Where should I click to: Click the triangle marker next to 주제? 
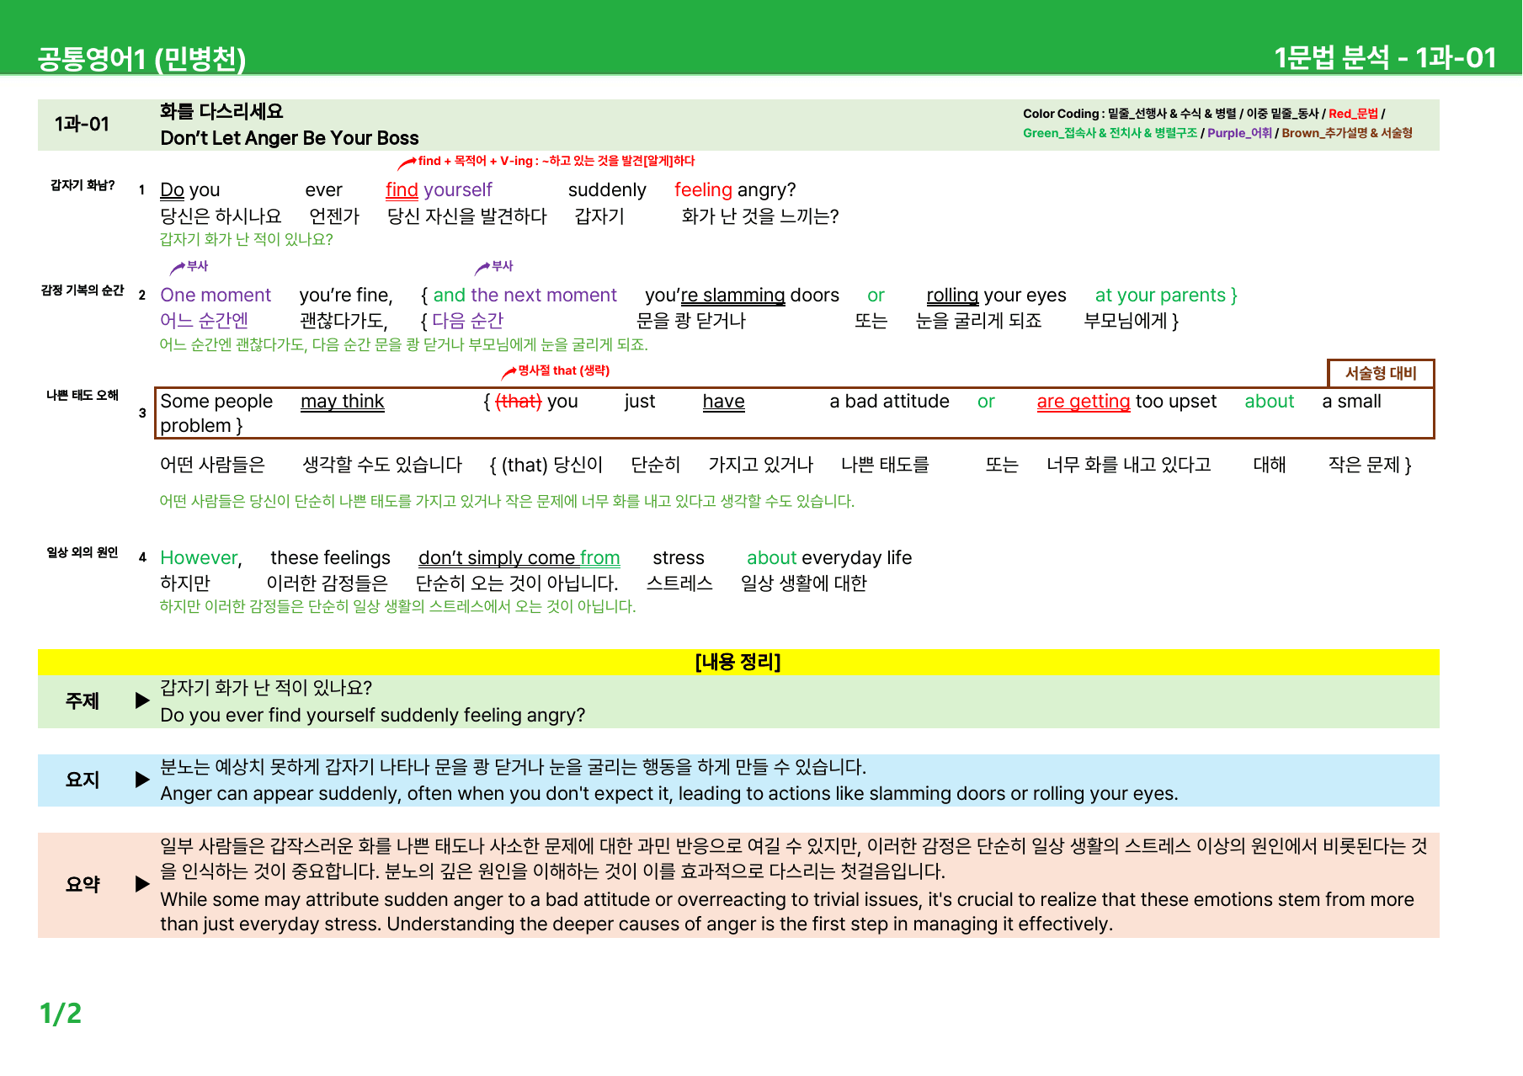(x=142, y=700)
